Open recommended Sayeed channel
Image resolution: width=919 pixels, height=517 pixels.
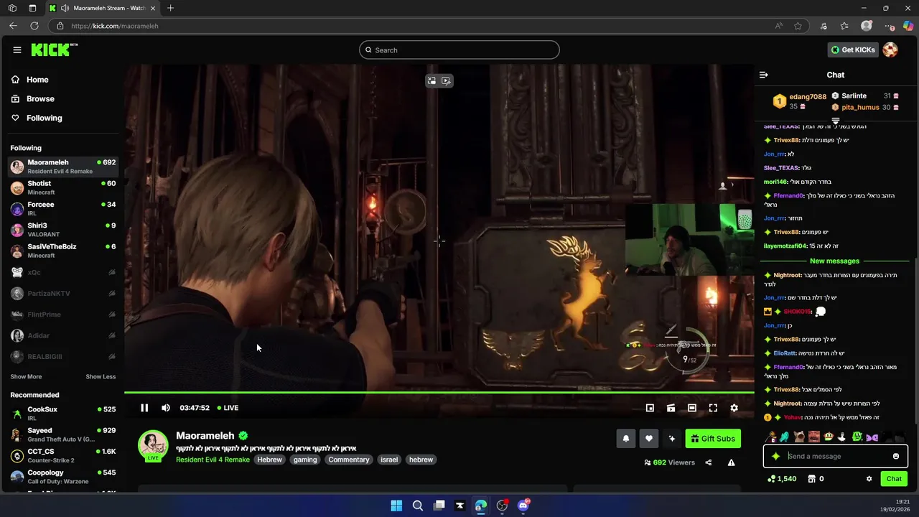point(63,434)
